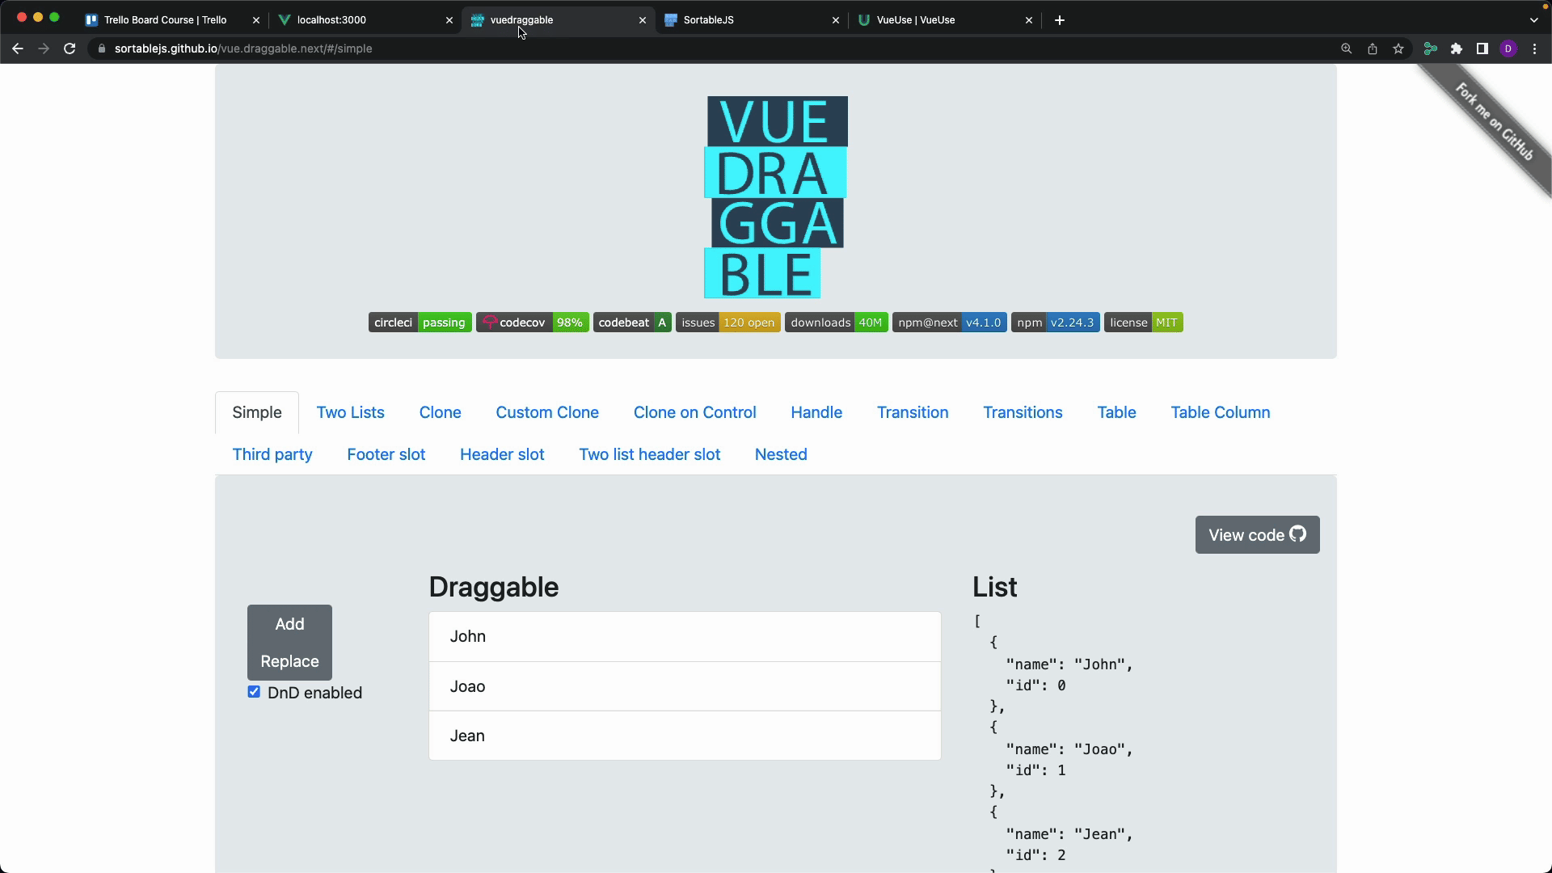Open the Header slot tab
This screenshot has height=873, width=1552.
[502, 454]
